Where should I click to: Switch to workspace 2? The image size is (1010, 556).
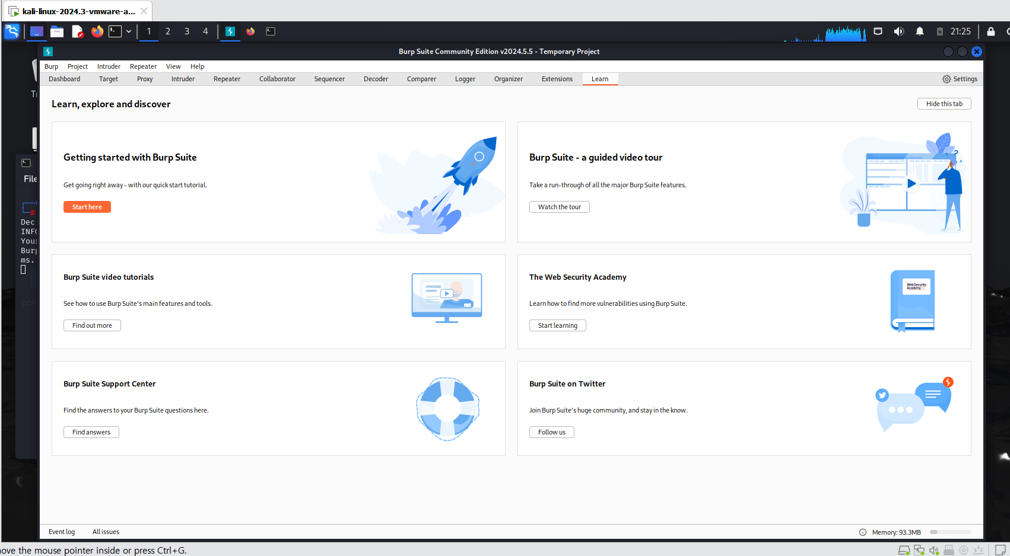tap(168, 31)
